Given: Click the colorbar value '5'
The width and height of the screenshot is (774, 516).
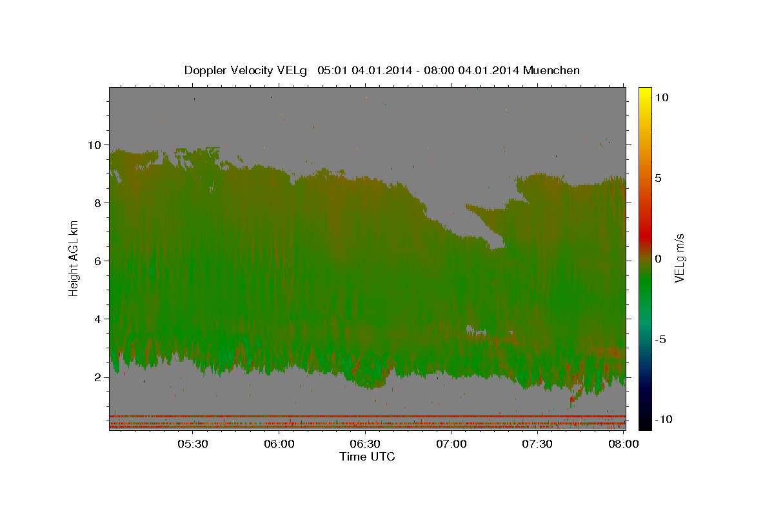Looking at the screenshot, I should [658, 178].
